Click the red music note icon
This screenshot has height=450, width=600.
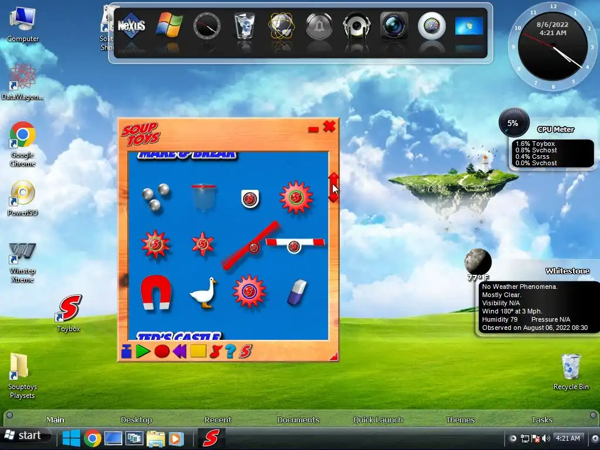(216, 352)
